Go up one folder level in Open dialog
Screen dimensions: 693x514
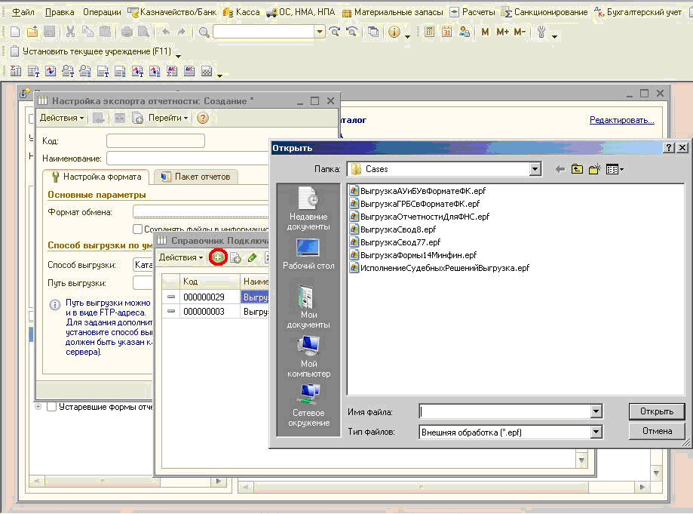[578, 169]
